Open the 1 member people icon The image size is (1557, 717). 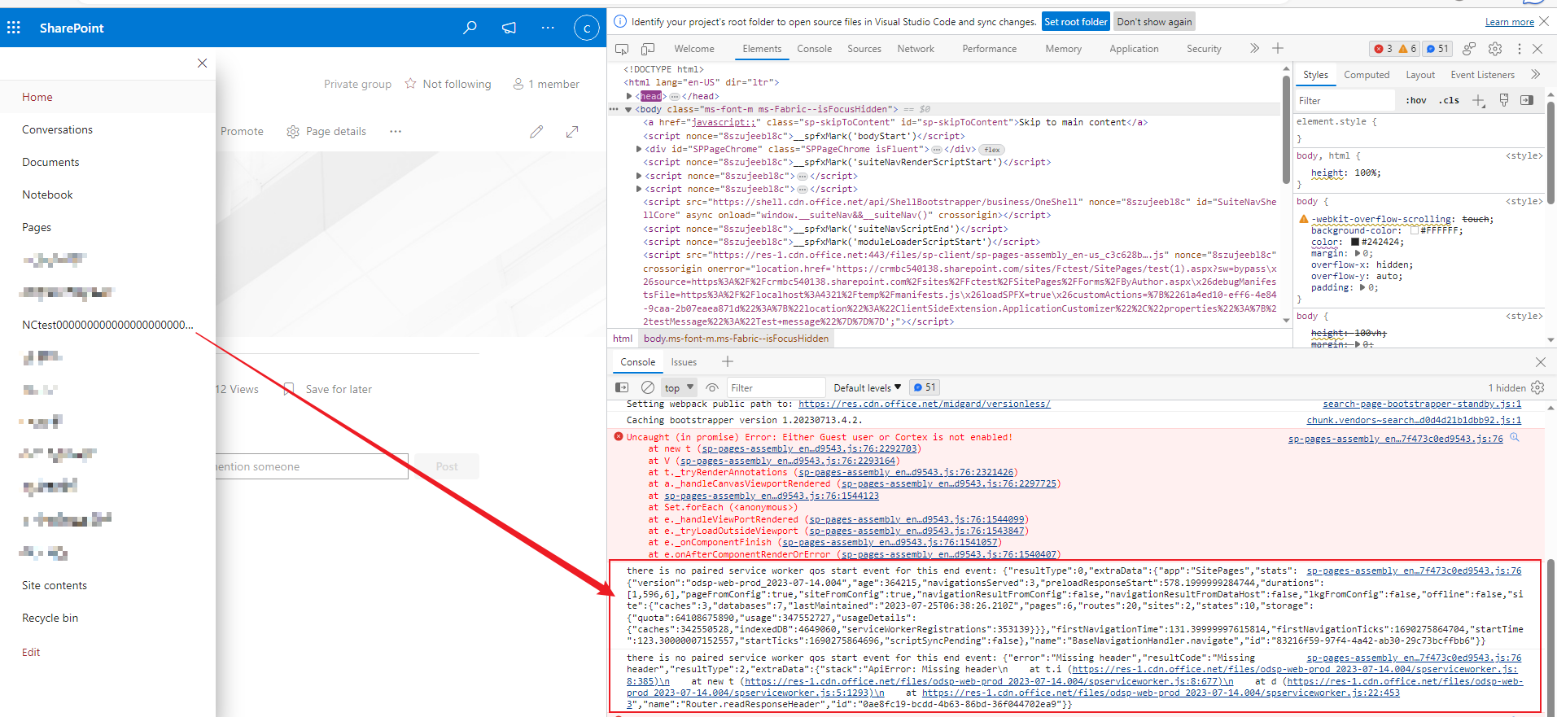[x=518, y=83]
